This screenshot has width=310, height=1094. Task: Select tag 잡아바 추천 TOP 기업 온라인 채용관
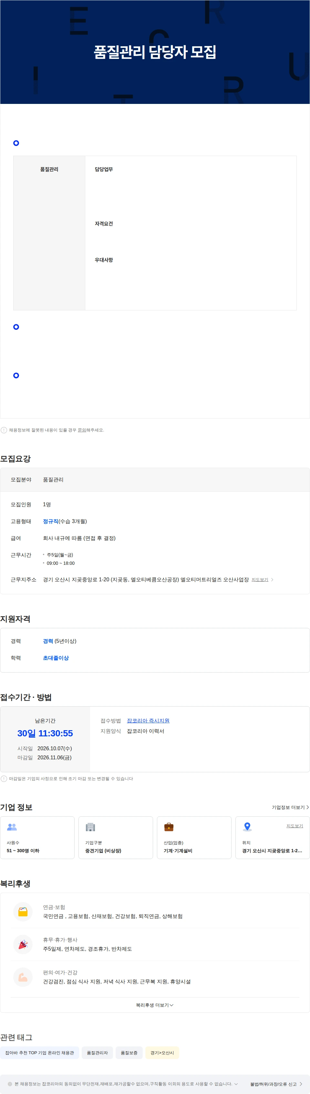click(x=39, y=1053)
